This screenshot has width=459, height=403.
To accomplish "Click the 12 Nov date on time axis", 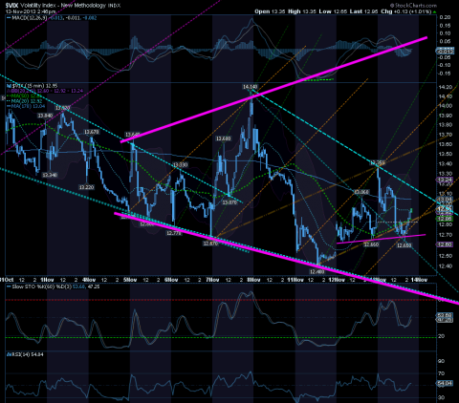I will coord(337,280).
